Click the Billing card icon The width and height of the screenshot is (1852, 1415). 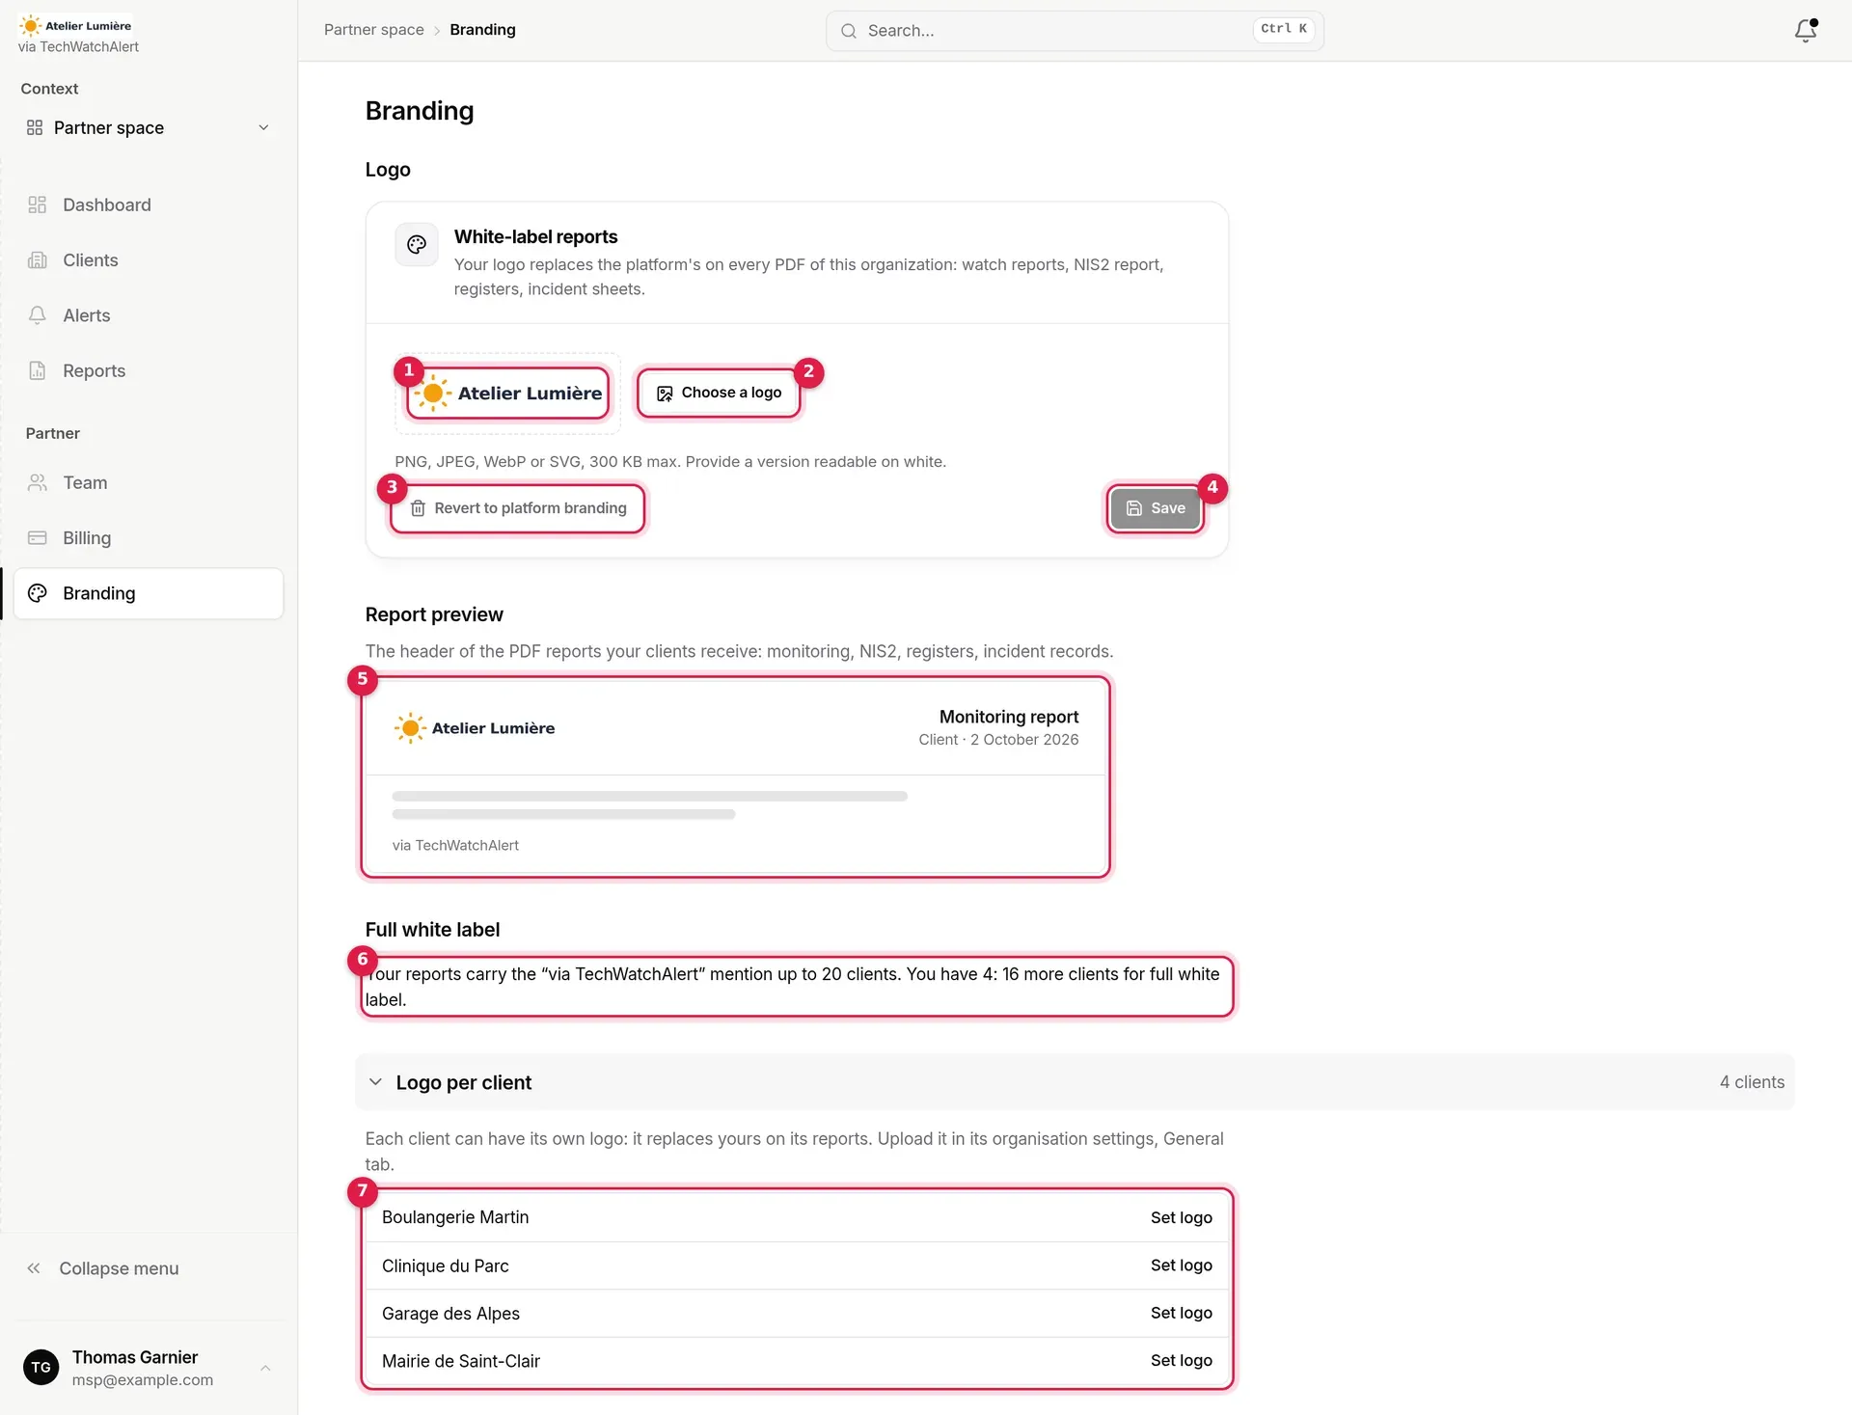[x=38, y=538]
